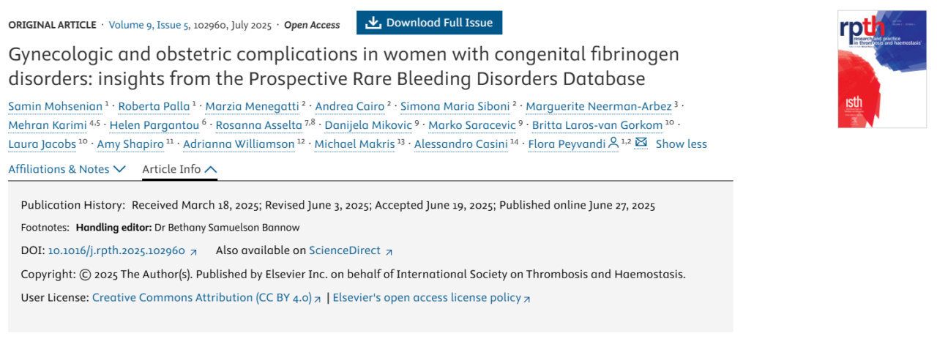Click external-link arrow beside ScienceDirect
Screen dimensions: 937x339
pos(389,251)
